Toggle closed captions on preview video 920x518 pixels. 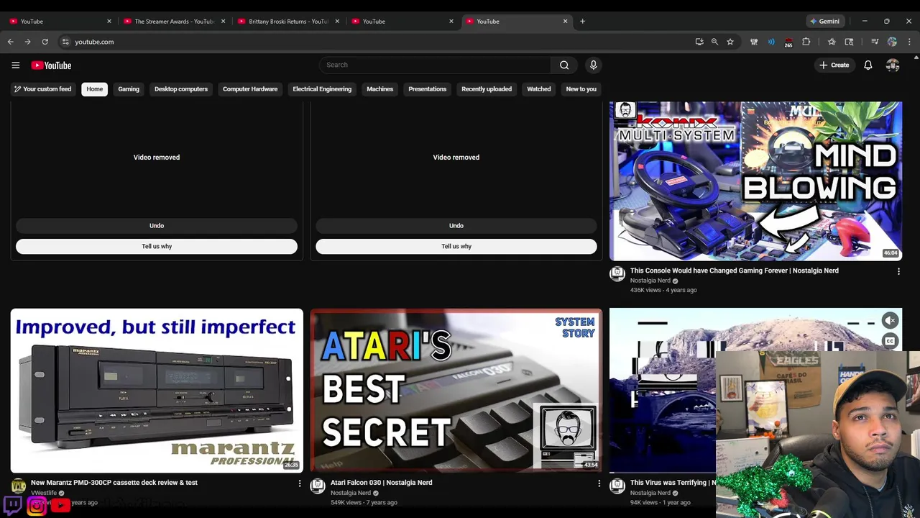[890, 341]
